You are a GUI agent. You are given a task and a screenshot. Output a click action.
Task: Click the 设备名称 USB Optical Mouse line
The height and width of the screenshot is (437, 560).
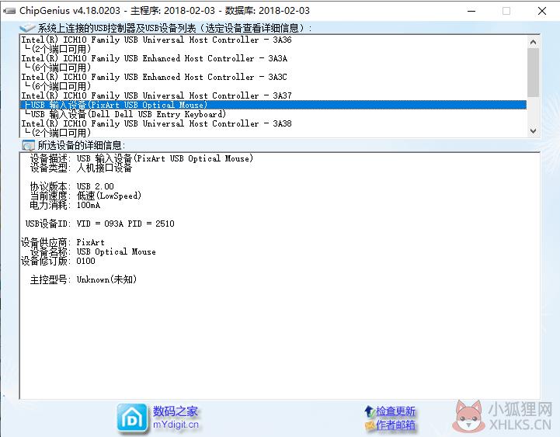93,251
